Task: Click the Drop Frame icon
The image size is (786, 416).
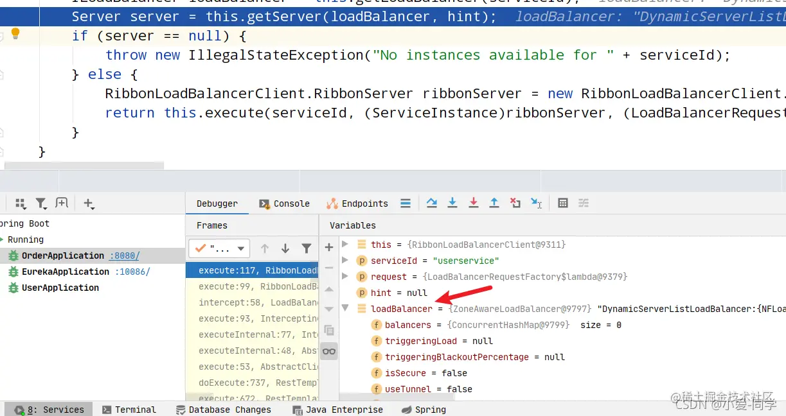Action: 515,203
